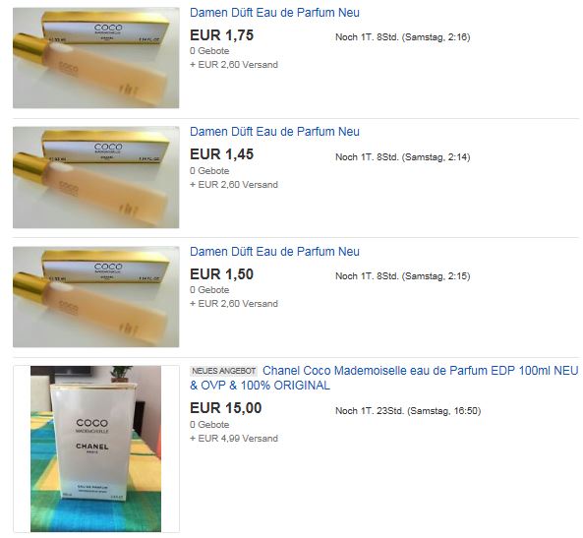
Task: Open 'Damen Düft Eau de Parfum Neu' priced EUR 1,75
Action: [274, 13]
